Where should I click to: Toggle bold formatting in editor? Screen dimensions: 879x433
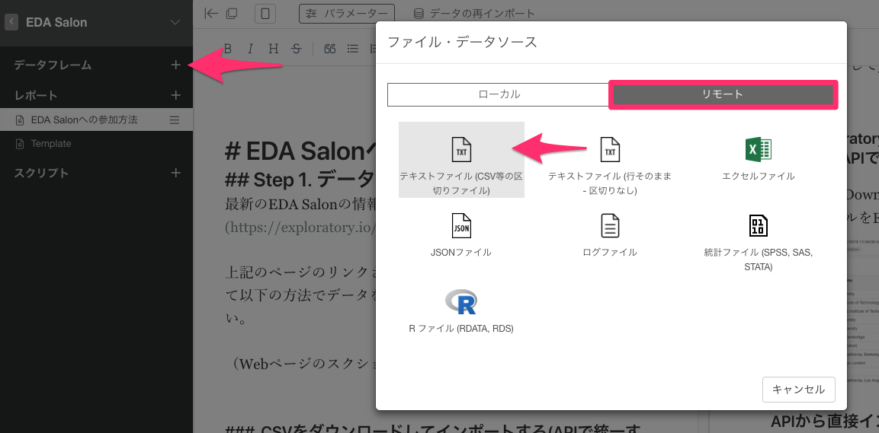point(228,49)
